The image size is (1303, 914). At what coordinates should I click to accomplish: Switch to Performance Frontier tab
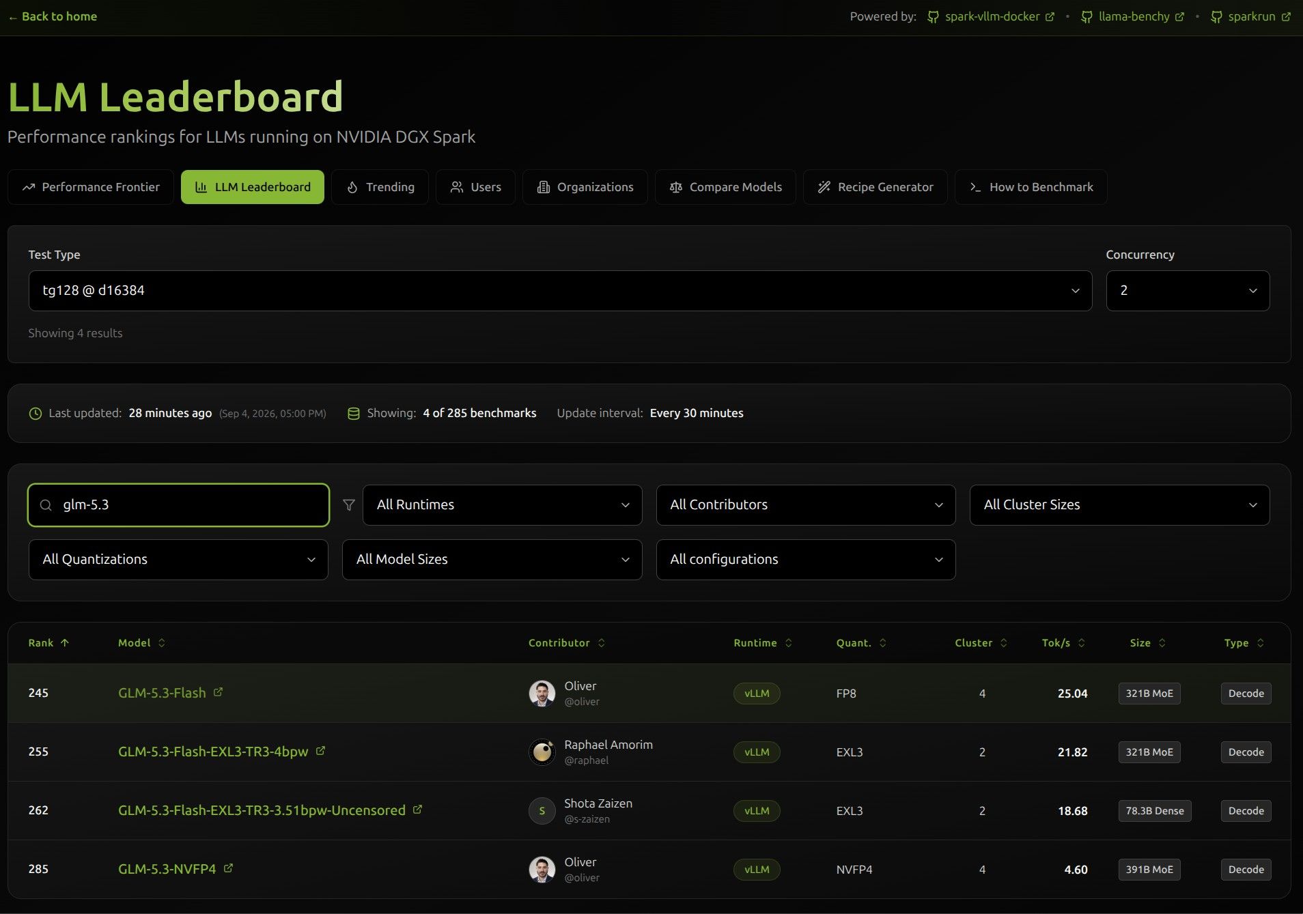(91, 187)
